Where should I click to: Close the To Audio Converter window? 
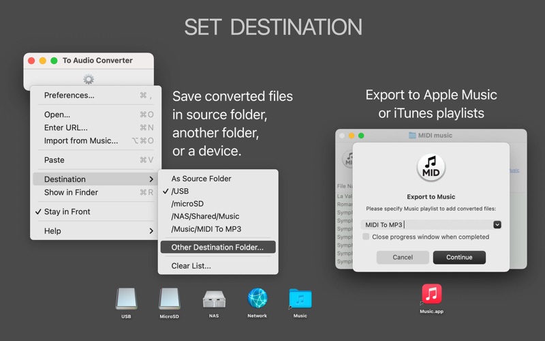tap(31, 61)
